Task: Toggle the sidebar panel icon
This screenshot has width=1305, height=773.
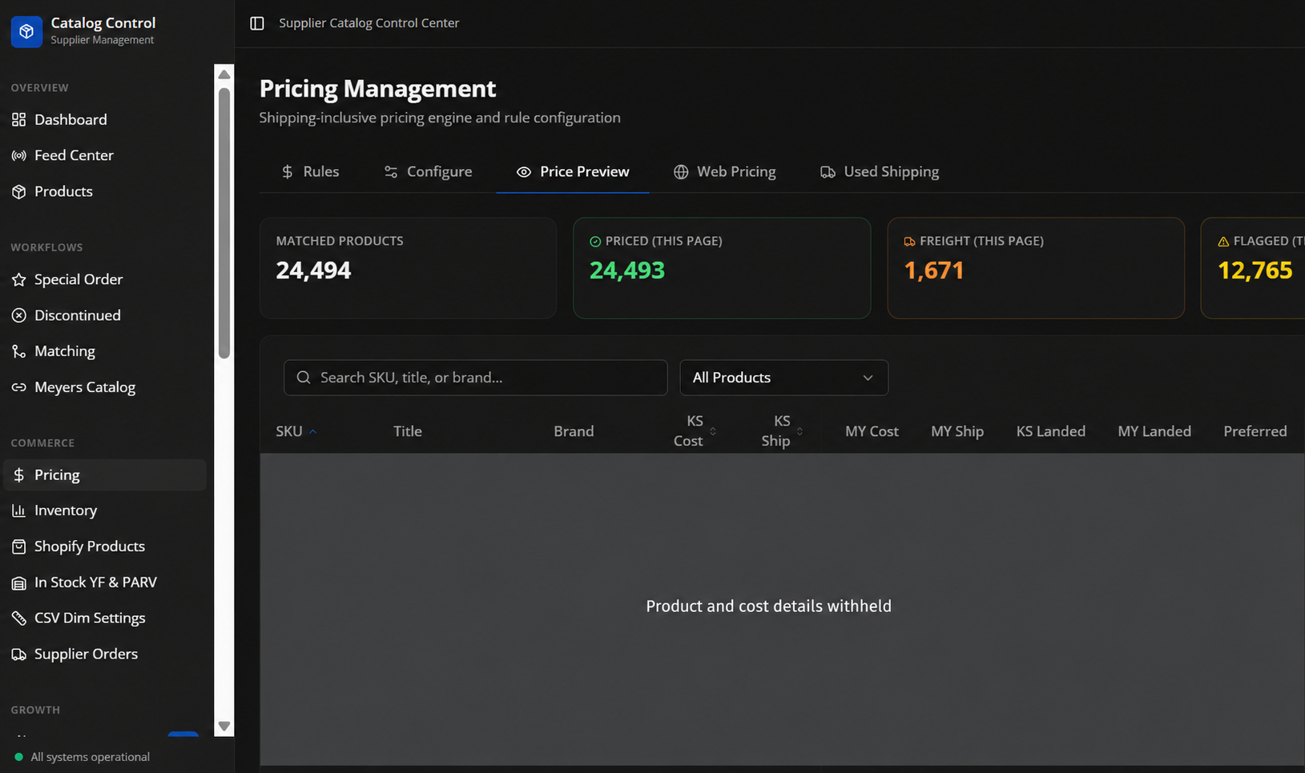Action: click(257, 23)
